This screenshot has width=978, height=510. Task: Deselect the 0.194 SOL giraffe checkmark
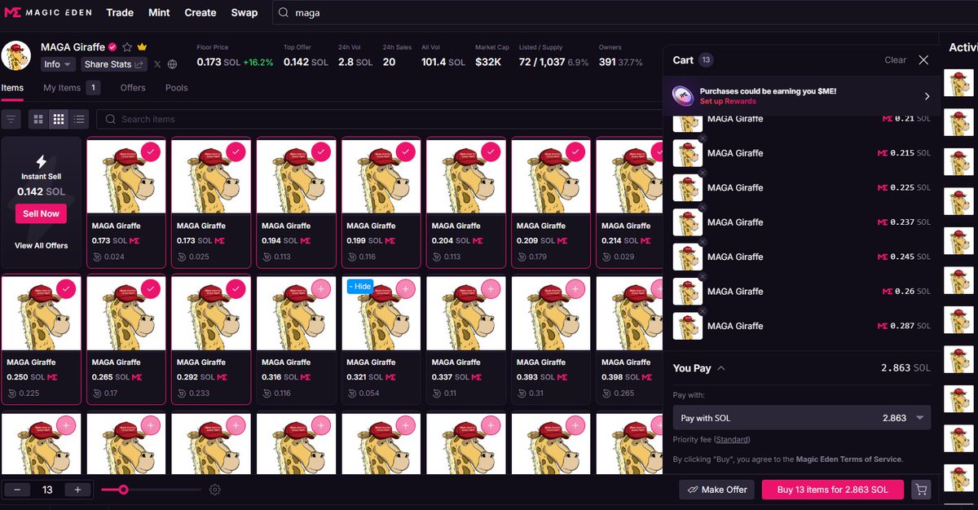(320, 152)
